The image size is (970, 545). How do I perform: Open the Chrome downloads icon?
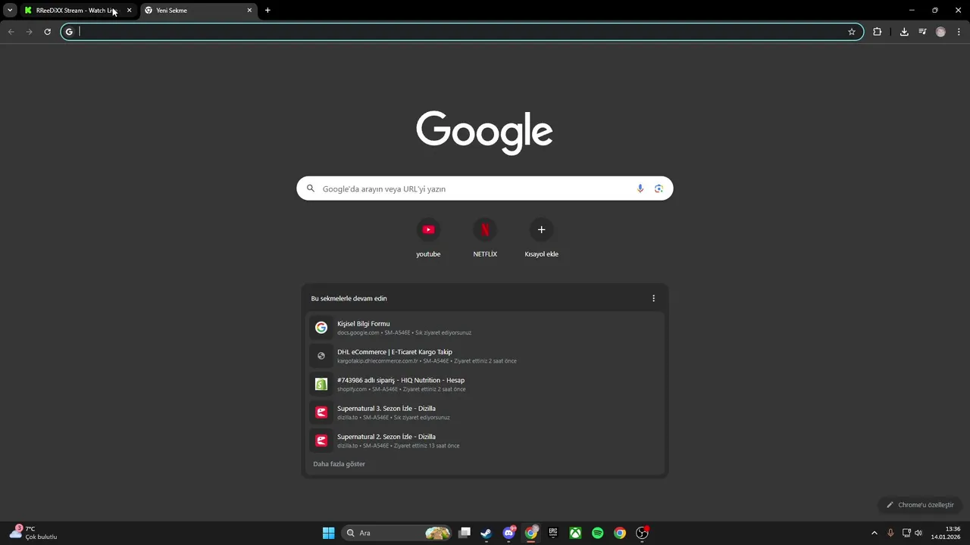pyautogui.click(x=904, y=32)
